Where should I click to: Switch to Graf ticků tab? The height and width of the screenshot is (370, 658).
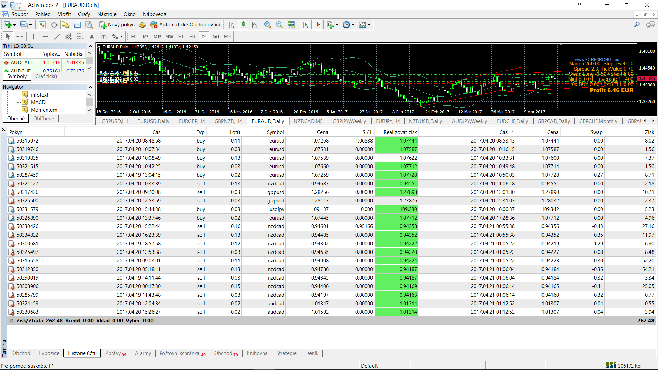pos(46,76)
